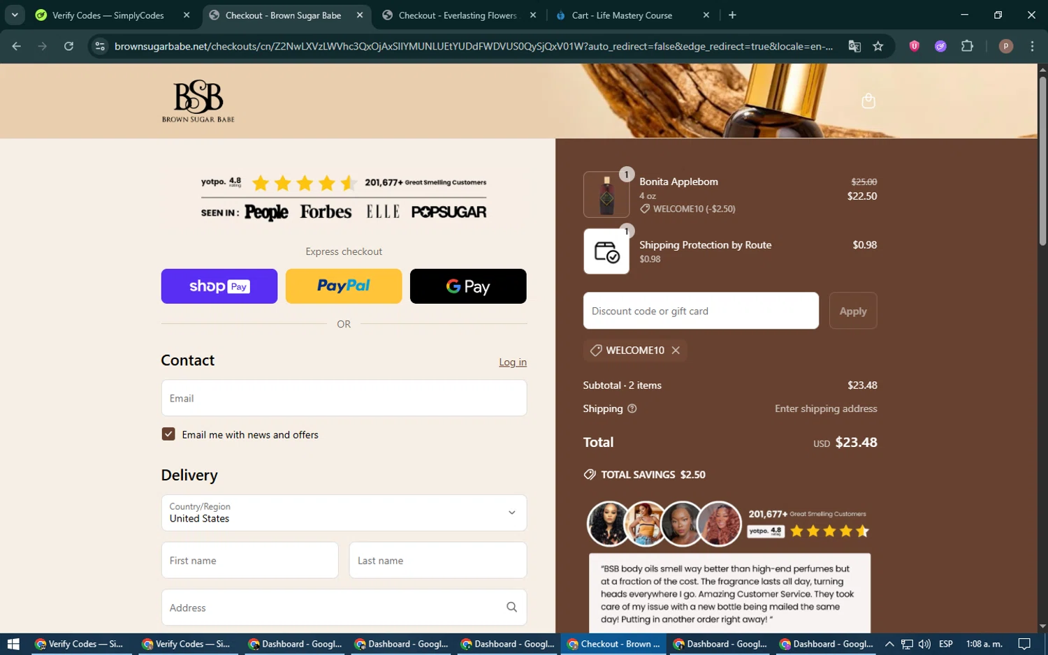
Task: Open the volume speaker tray icon
Action: click(x=924, y=644)
